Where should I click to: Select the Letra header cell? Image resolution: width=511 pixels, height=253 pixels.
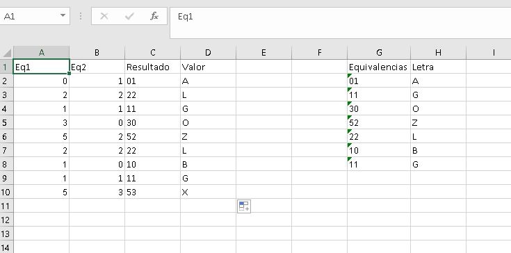point(438,67)
